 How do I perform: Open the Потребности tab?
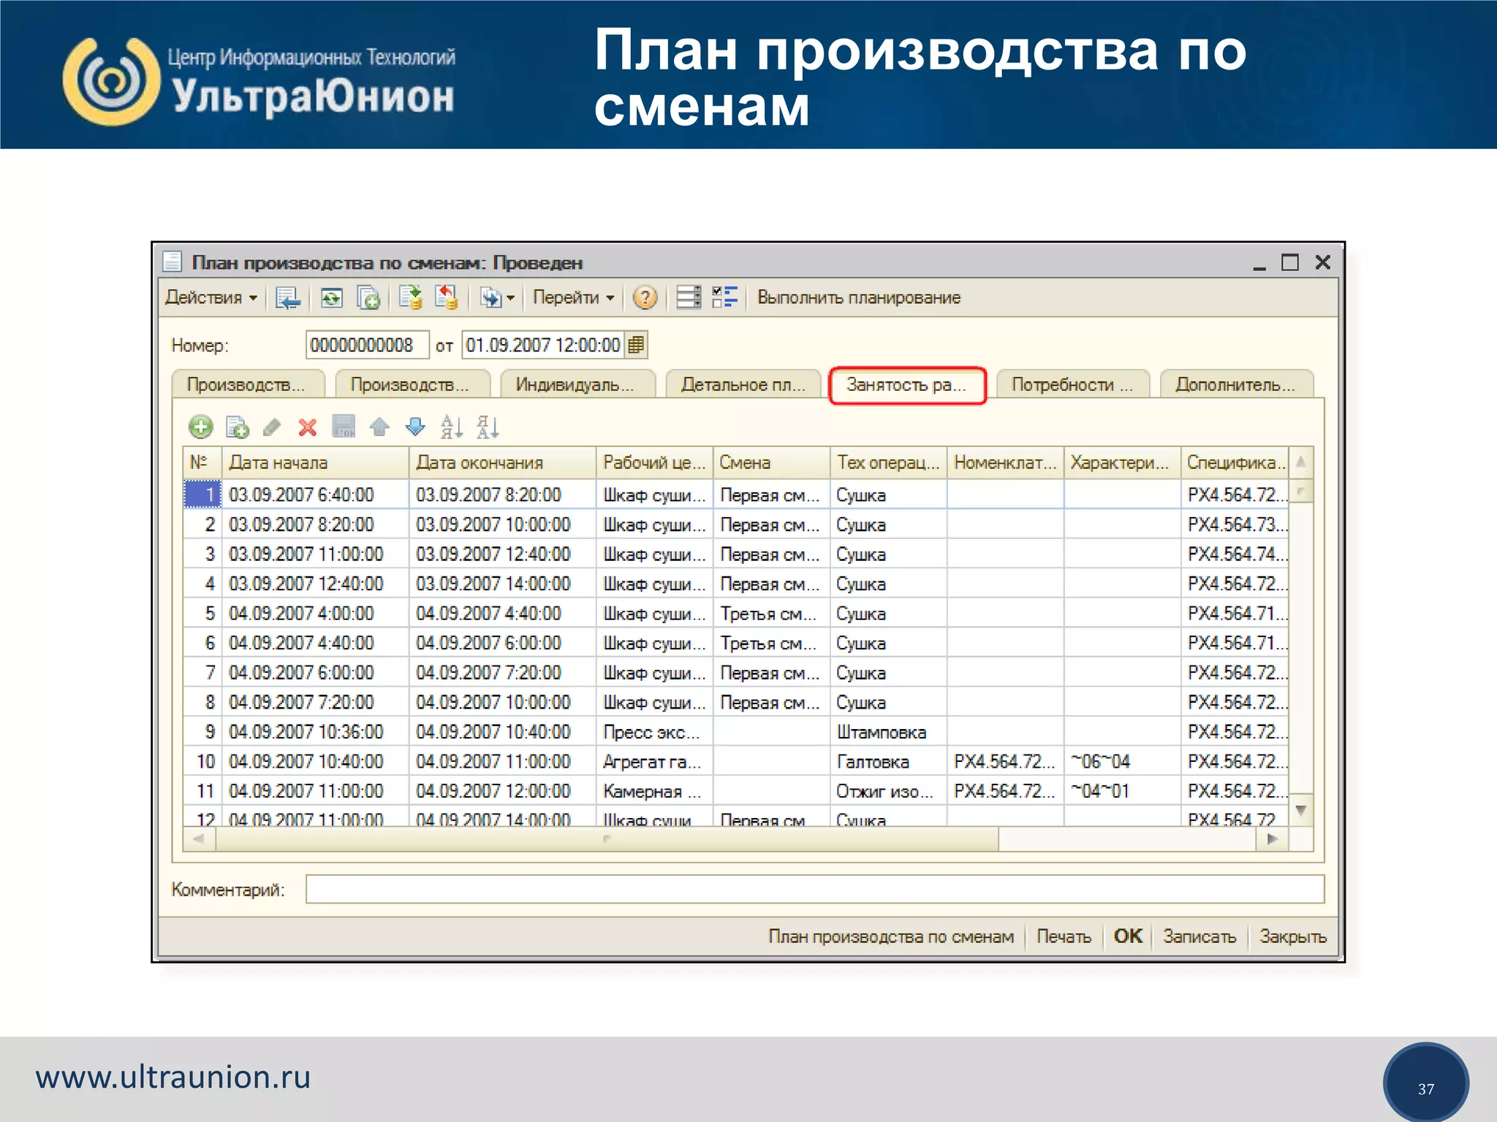pos(1071,384)
